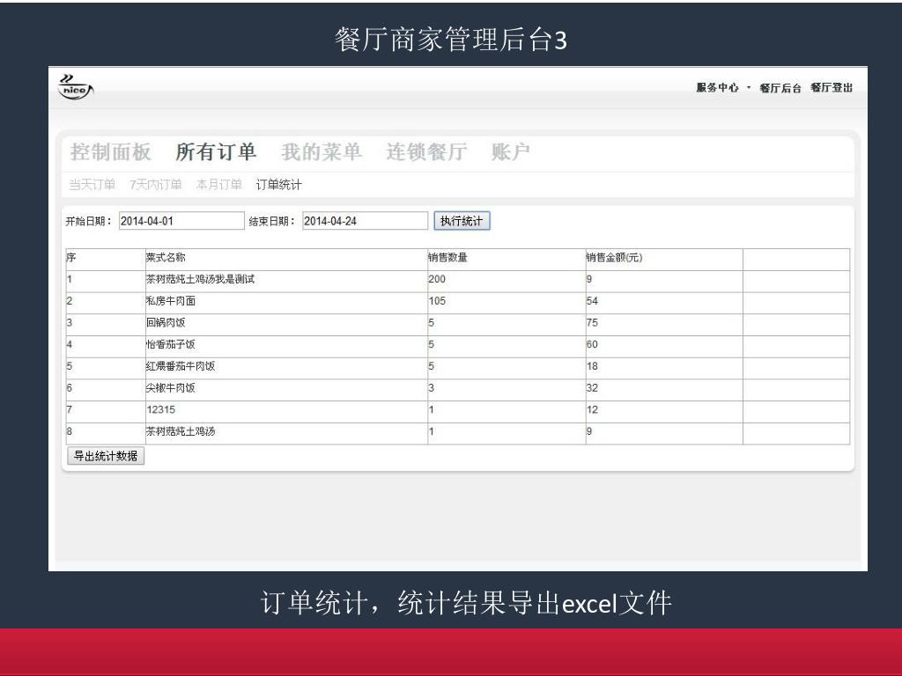The height and width of the screenshot is (676, 902).
Task: Select the 茶树菇炖土鸡汤 cell in row 8
Action: [x=286, y=433]
